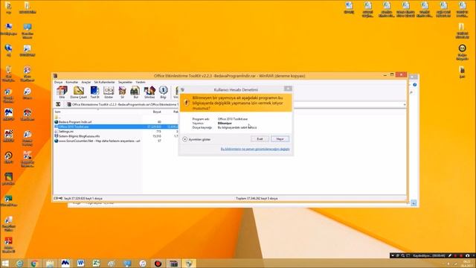Viewport: 476px width, 268px height.
Task: Expand Ayrıntıları göster in the UAC dialog
Action: [196, 139]
